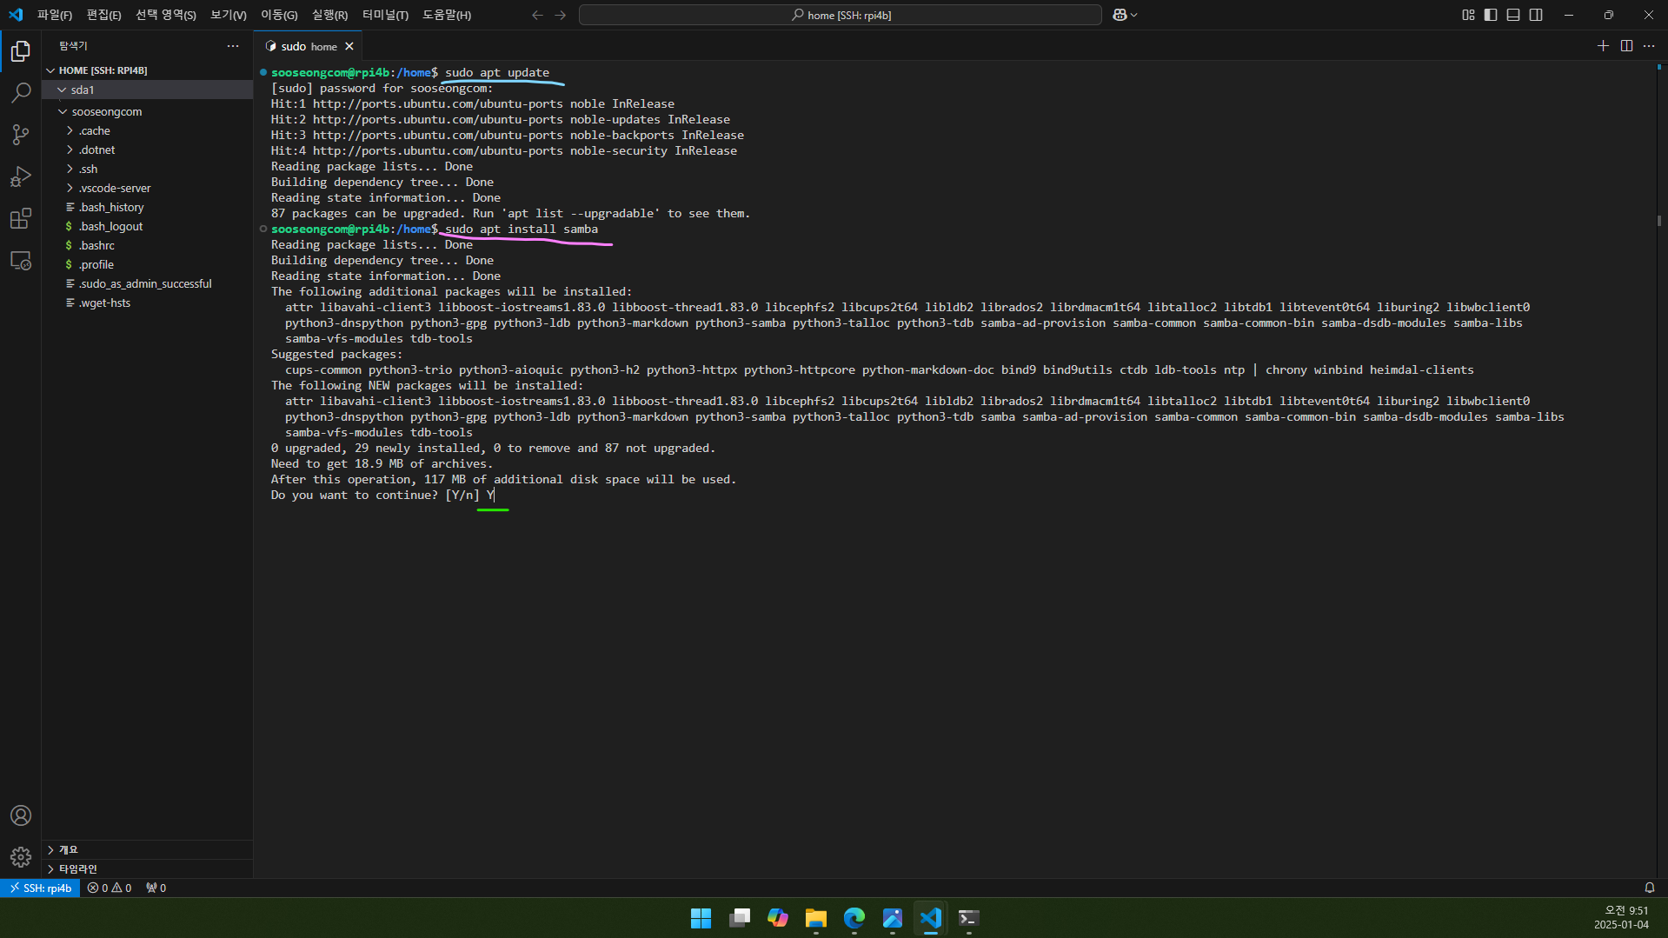Show errors and warnings in status bar
Viewport: 1668px width, 938px height.
110,888
